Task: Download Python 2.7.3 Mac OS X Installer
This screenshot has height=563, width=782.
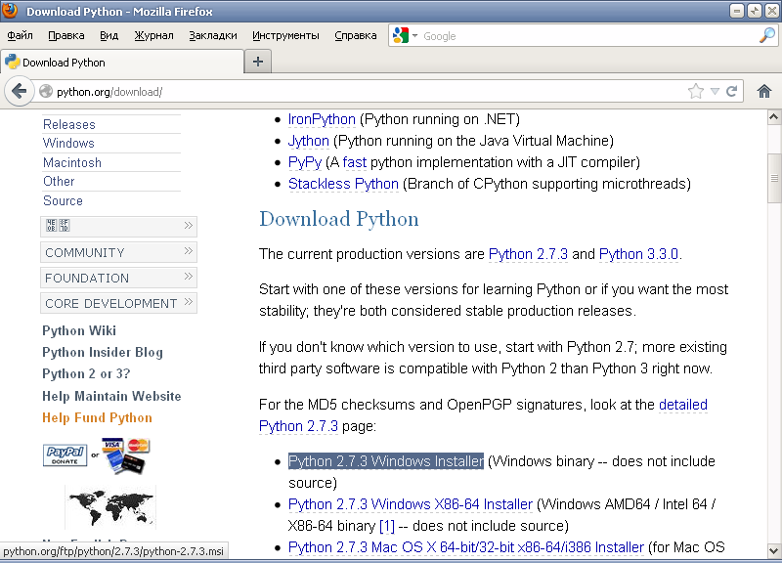Action: point(466,547)
